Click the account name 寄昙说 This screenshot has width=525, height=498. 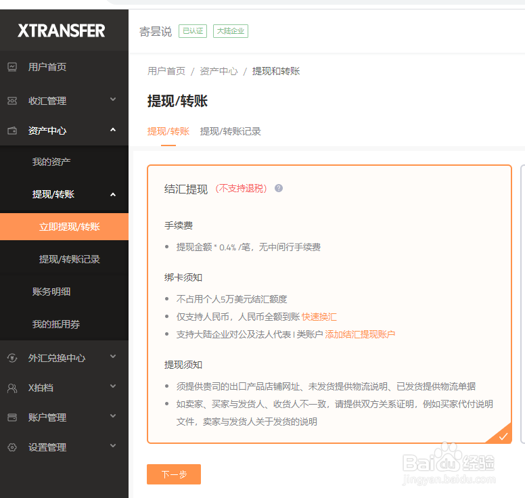click(156, 32)
